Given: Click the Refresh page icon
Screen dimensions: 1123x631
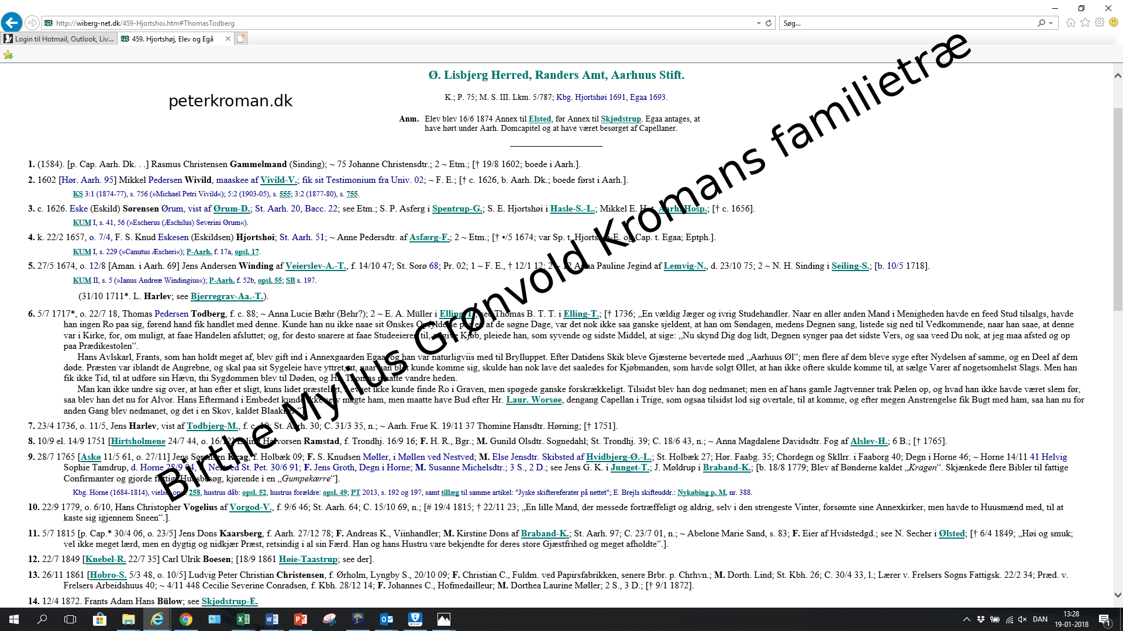Looking at the screenshot, I should (x=769, y=23).
